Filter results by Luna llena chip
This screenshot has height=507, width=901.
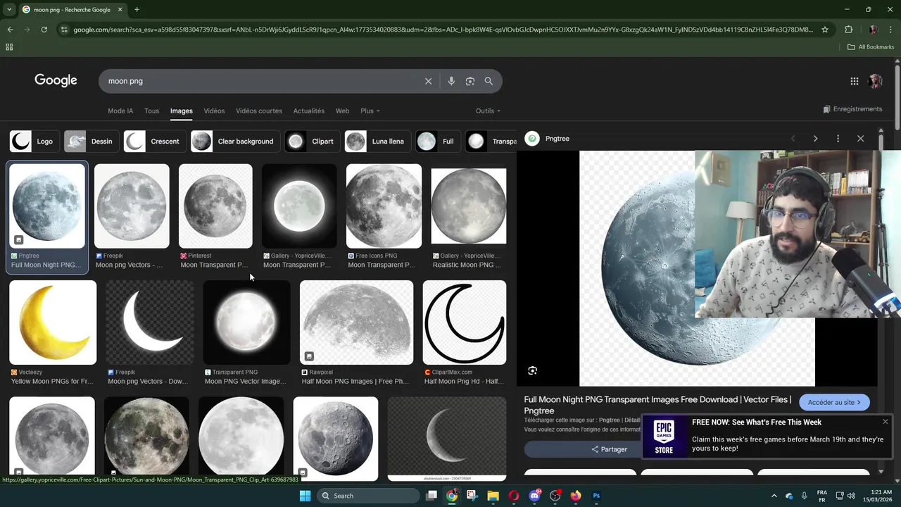pos(377,142)
